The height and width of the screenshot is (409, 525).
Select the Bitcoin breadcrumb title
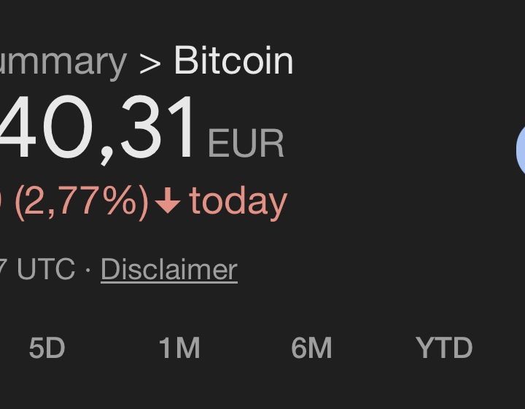[233, 61]
